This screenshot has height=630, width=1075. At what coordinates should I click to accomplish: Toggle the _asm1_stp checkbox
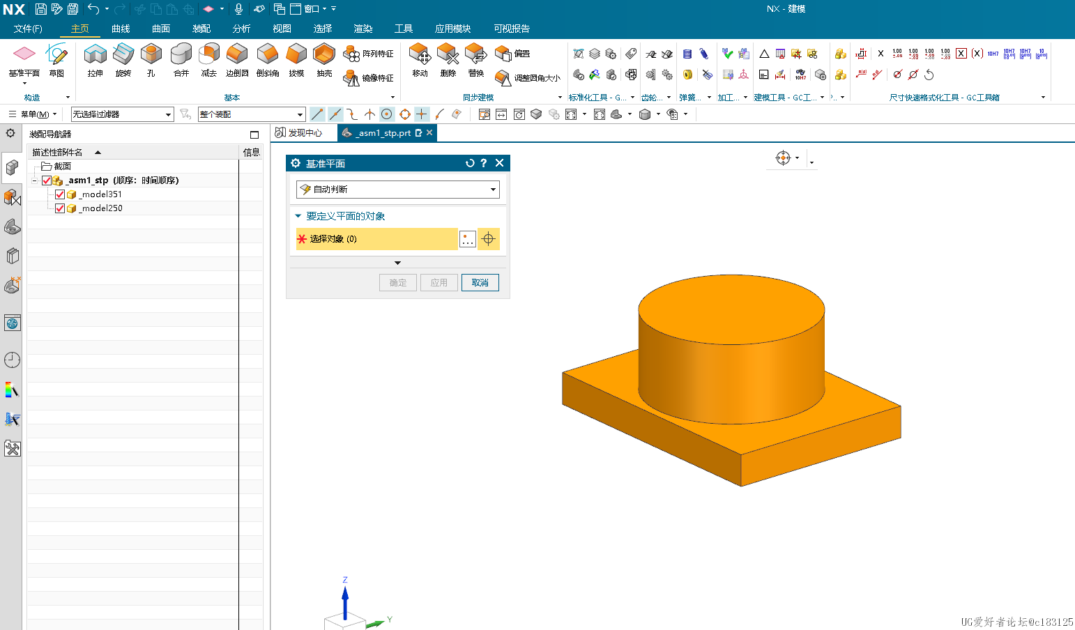[47, 180]
